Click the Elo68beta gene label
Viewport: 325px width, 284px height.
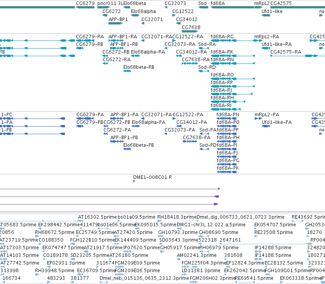tap(135, 3)
